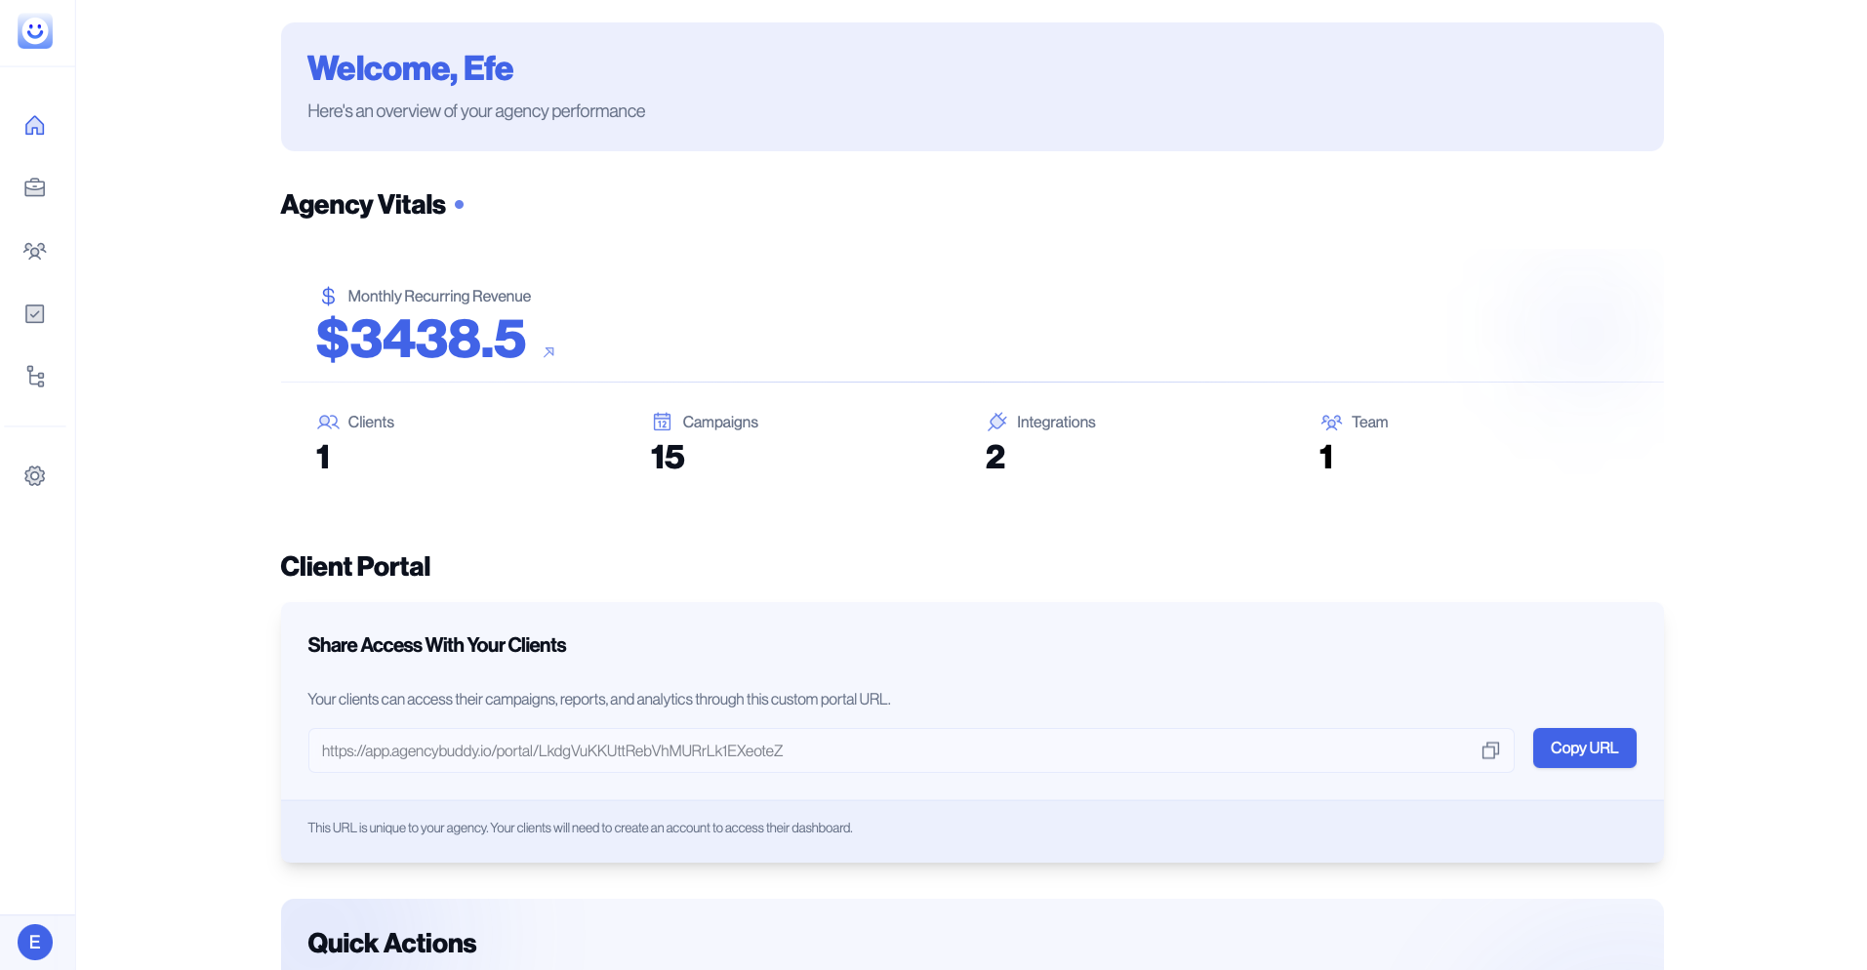
Task: Open your profile avatar E
Action: tap(35, 942)
